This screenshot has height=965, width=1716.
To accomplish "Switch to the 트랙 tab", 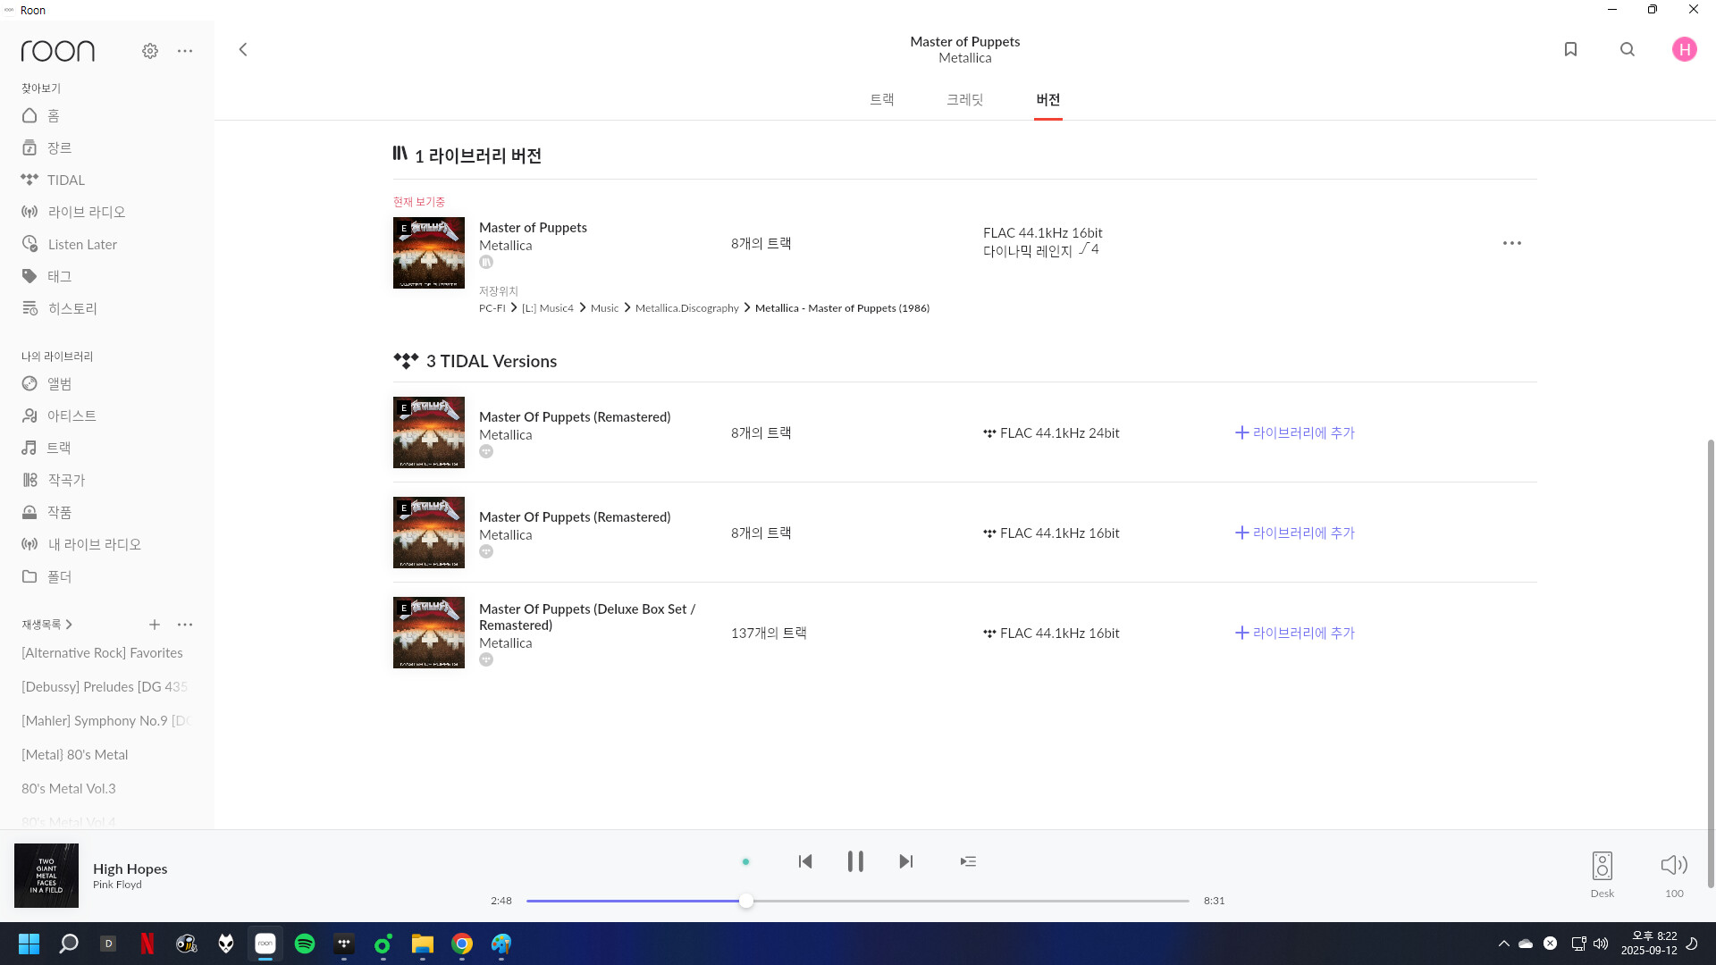I will [881, 99].
